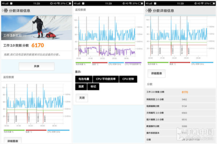Tap battery icon in left screenshot status bar
This screenshot has height=144, width=217.
click(x=69, y=4)
